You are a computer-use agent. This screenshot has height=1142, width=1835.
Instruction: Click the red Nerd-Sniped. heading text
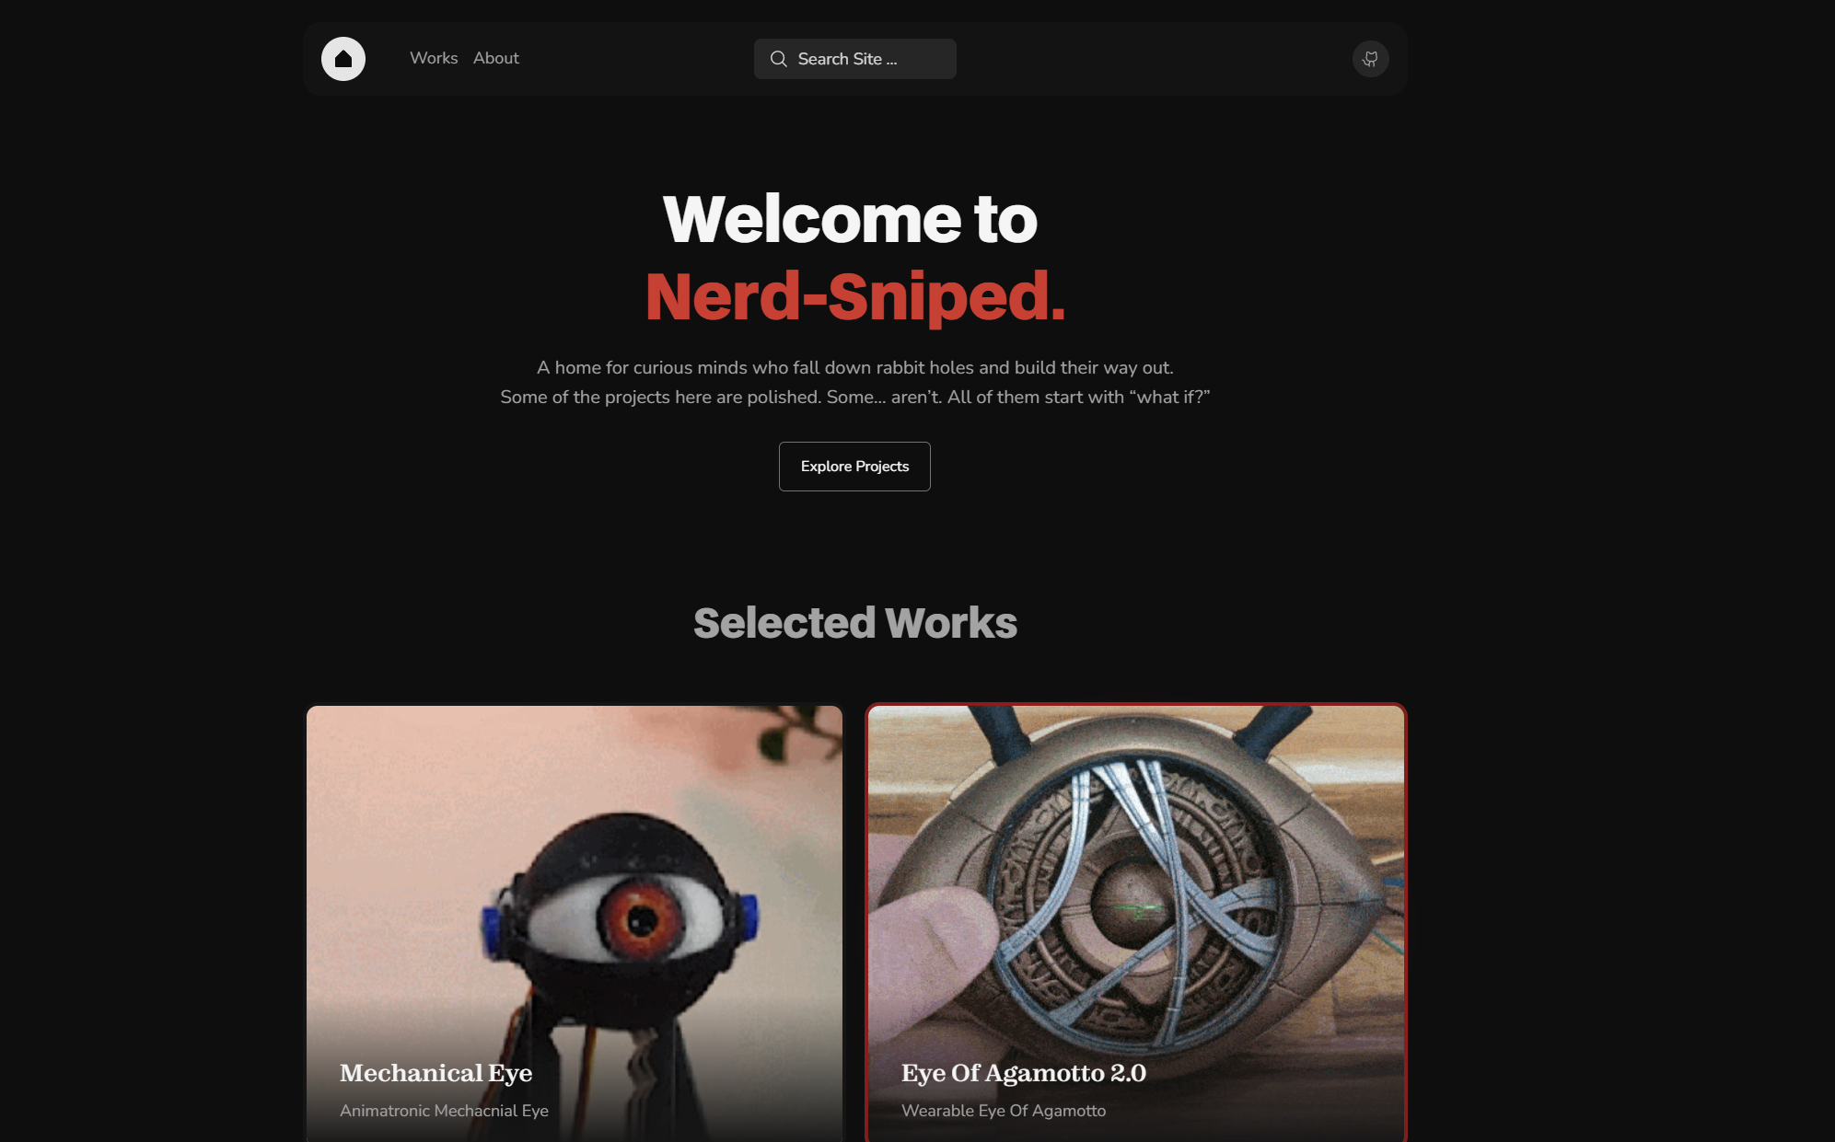tap(854, 297)
